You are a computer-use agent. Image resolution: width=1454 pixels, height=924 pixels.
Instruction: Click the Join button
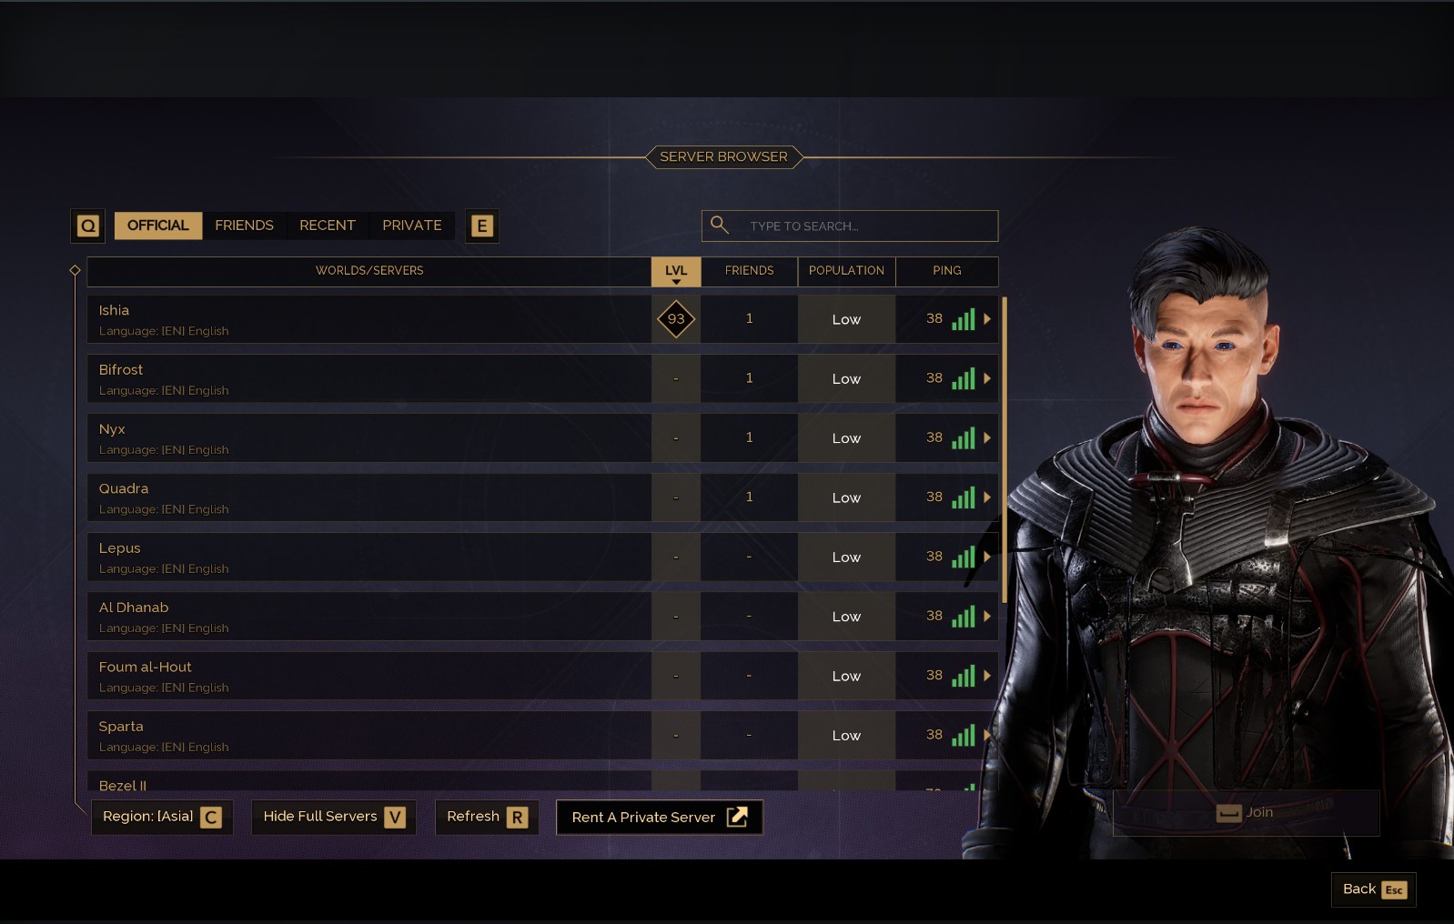(x=1246, y=812)
